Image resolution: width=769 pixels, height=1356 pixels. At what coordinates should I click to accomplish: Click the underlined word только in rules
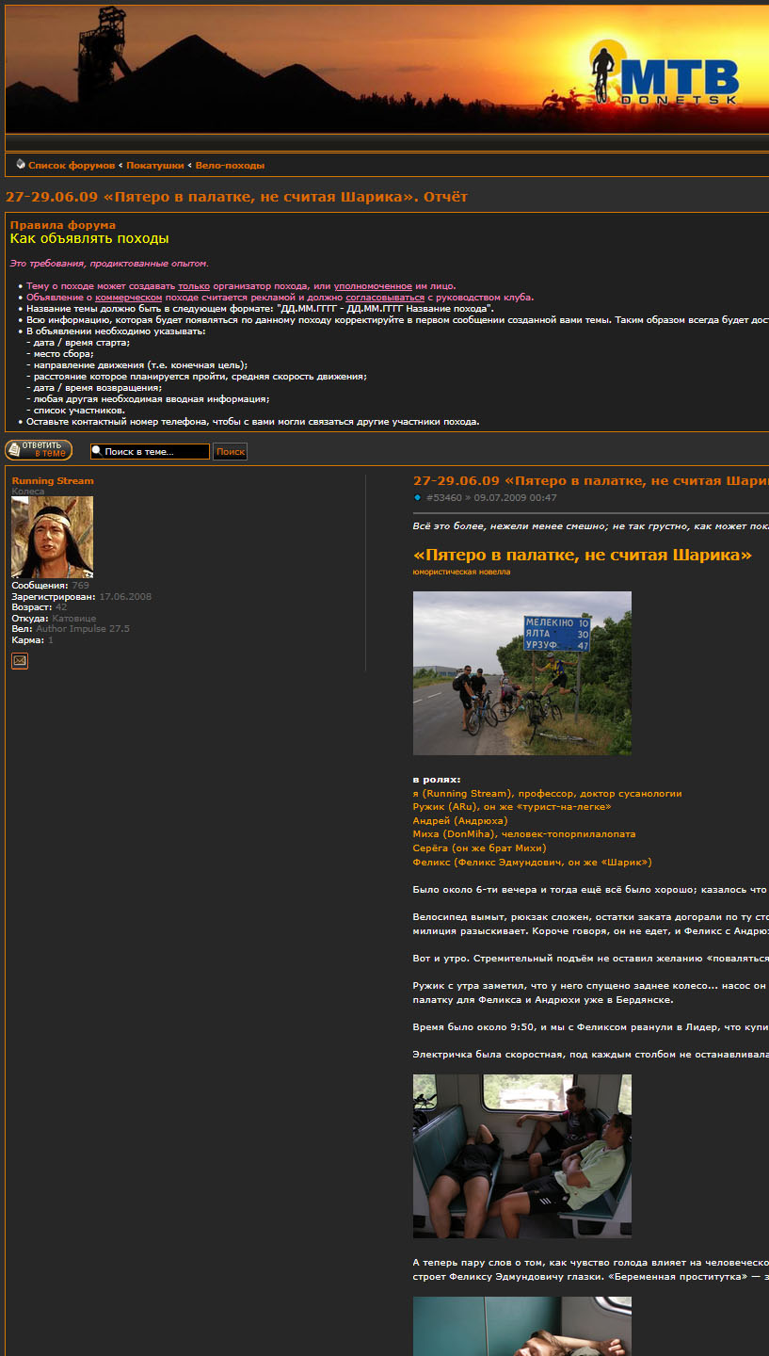(194, 285)
